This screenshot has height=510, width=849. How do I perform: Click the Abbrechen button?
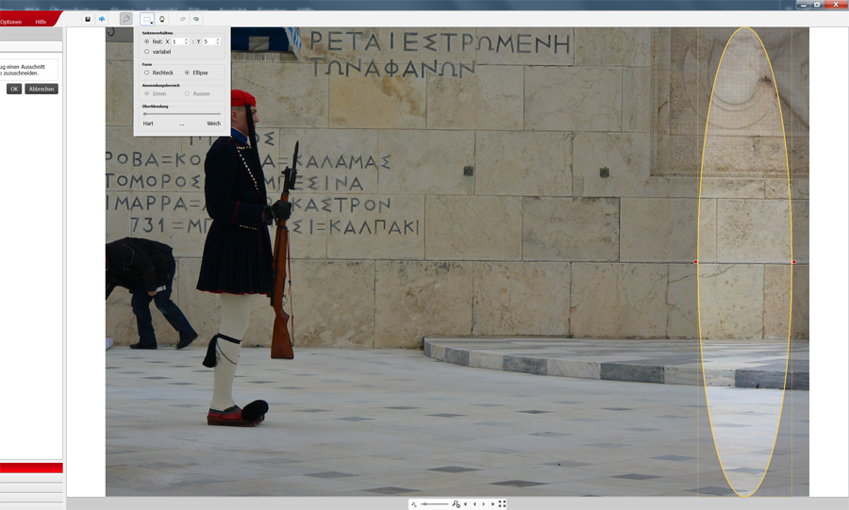pos(42,89)
